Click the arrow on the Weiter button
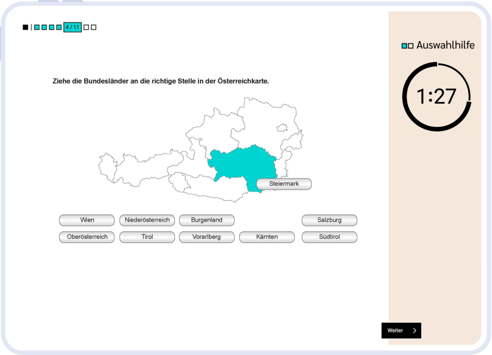This screenshot has width=492, height=355. pyautogui.click(x=415, y=331)
